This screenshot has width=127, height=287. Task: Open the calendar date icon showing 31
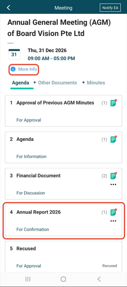pos(14,54)
